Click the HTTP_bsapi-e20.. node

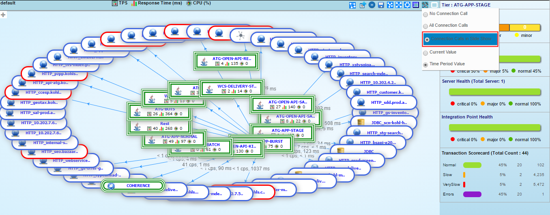372,143
